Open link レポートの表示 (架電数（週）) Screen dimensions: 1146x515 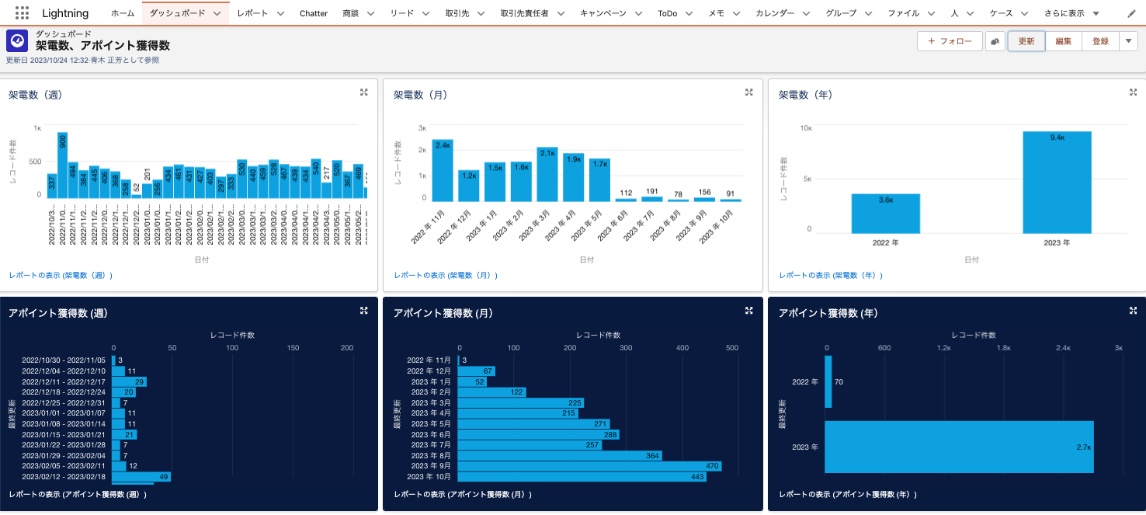point(61,275)
